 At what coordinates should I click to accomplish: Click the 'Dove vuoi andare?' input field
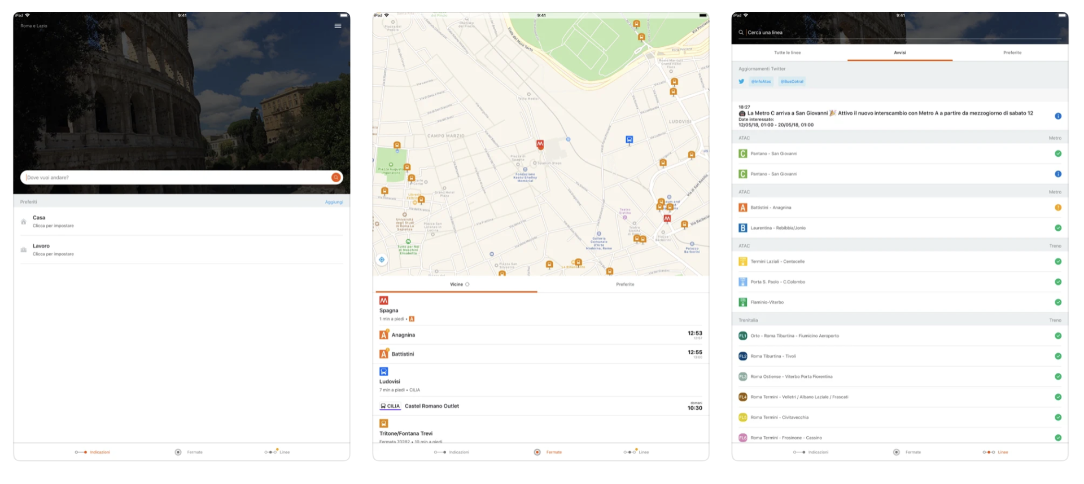click(182, 178)
